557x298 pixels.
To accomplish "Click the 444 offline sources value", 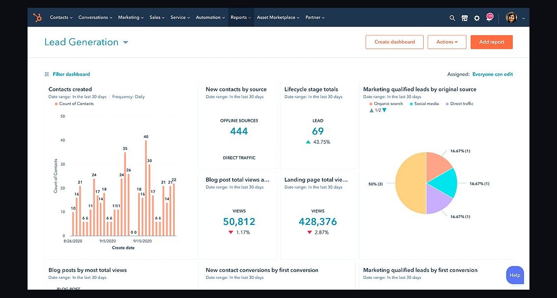I will [239, 132].
